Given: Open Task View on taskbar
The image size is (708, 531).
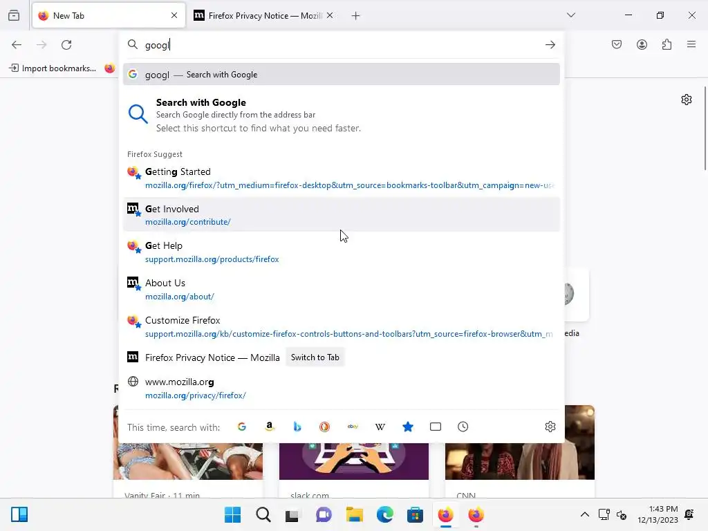Looking at the screenshot, I should tap(292, 514).
